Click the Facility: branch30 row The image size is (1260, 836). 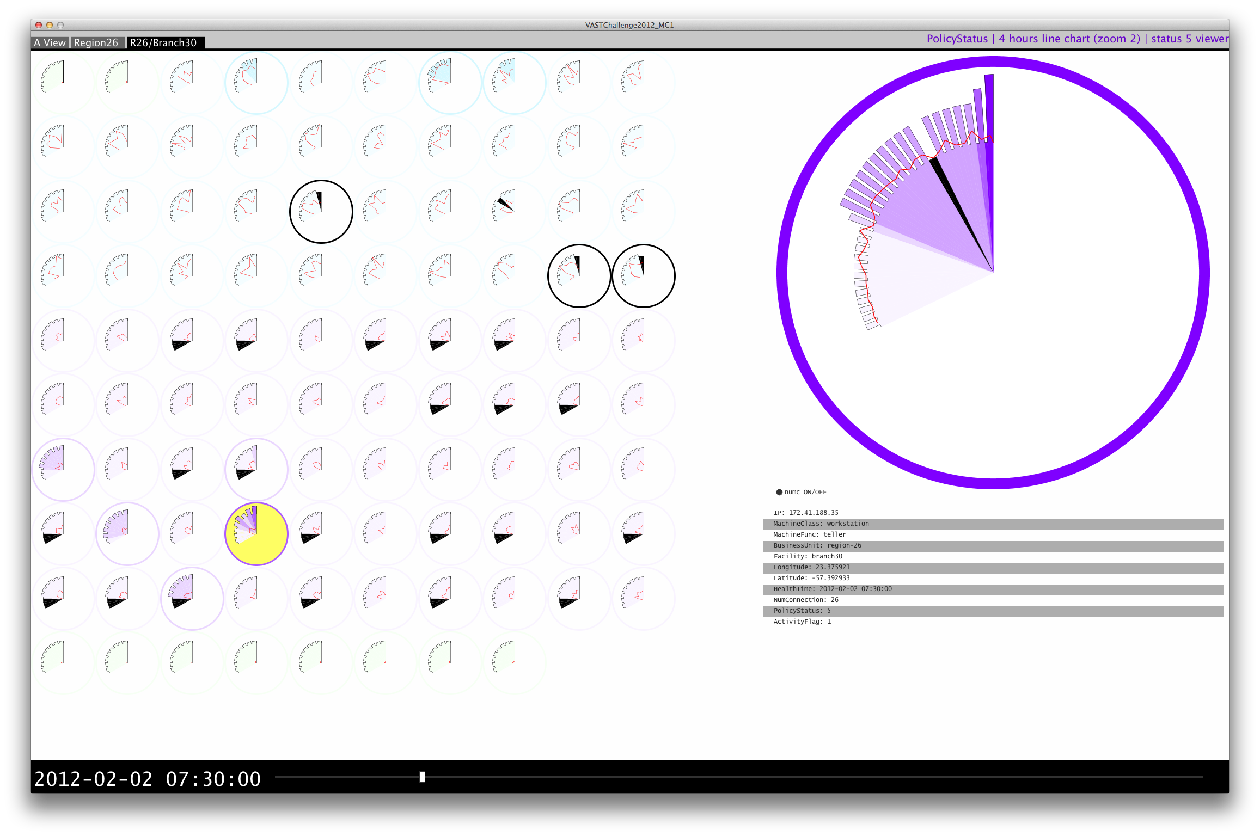click(993, 556)
